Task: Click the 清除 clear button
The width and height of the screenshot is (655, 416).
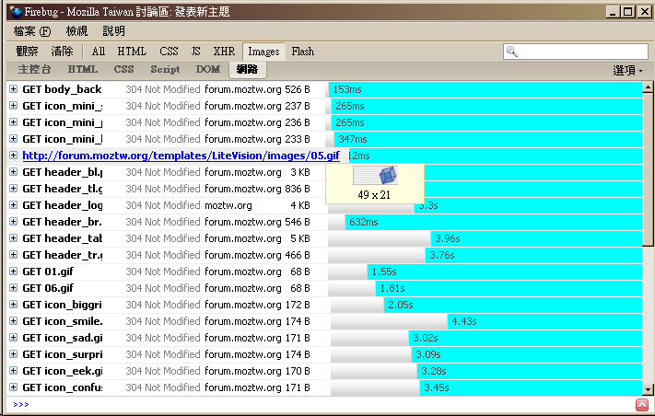Action: click(x=63, y=52)
